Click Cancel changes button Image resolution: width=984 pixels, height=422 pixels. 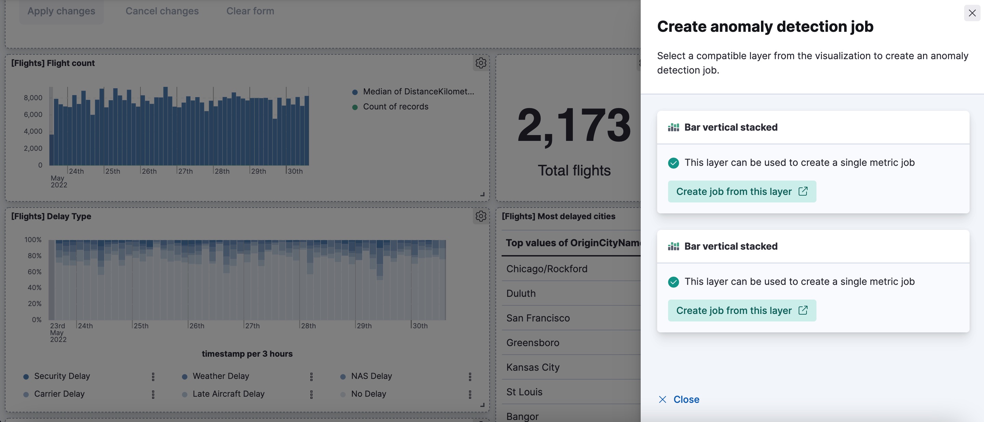[162, 11]
